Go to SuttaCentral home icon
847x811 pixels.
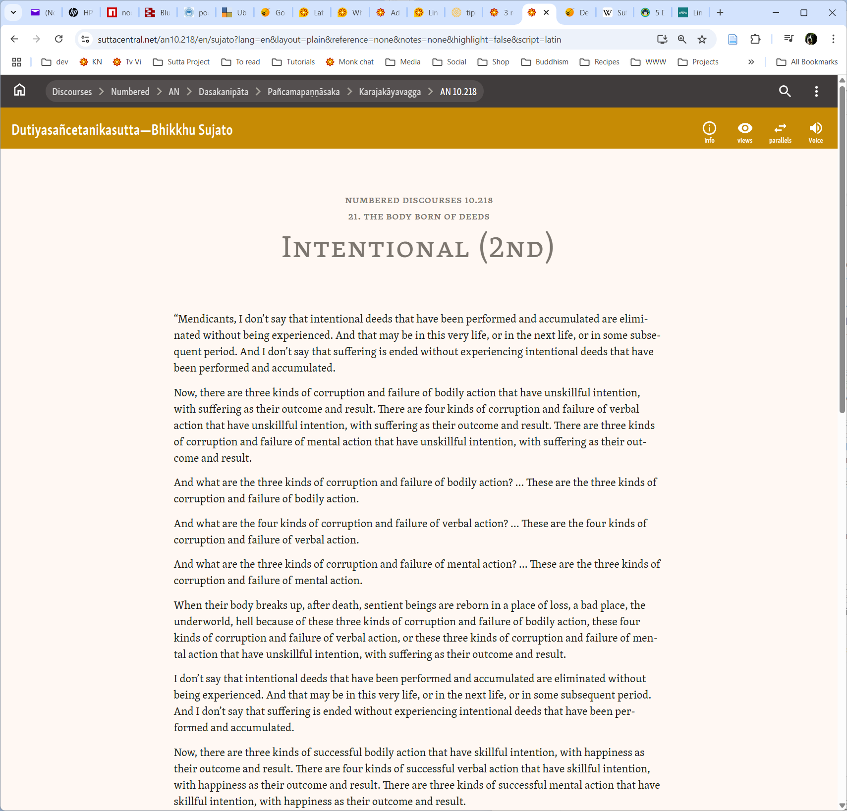tap(19, 90)
